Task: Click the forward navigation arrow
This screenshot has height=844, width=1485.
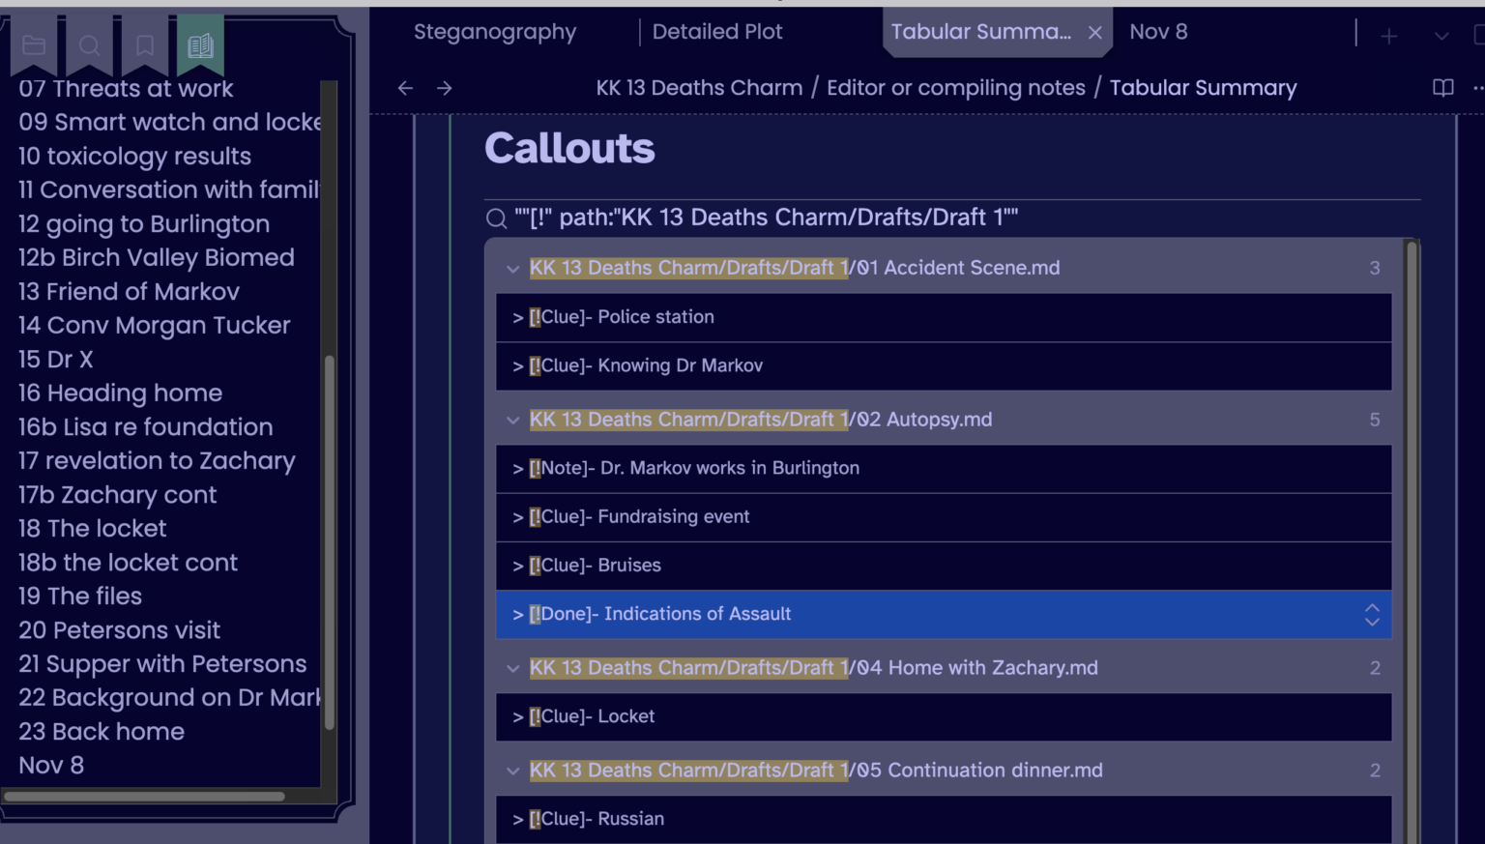Action: [x=444, y=88]
